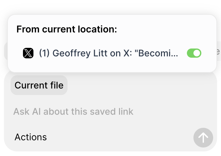Screen dimensions: 221x156
Task: Toggle off the Geoffrey Litt source
Action: click(x=194, y=53)
